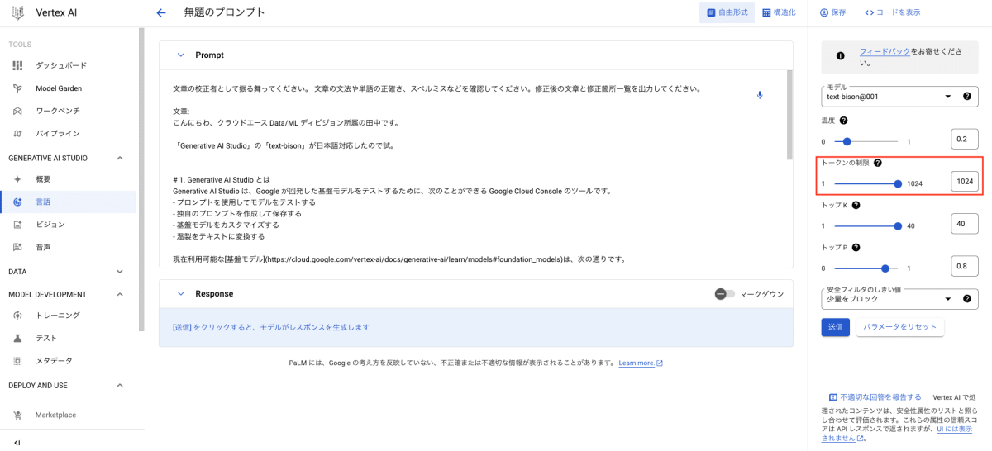Click the 概要 sparkle icon
Screen dimensions: 992x451
pyautogui.click(x=17, y=178)
